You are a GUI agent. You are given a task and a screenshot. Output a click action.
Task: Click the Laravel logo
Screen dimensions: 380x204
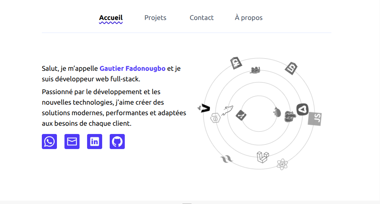(x=263, y=157)
